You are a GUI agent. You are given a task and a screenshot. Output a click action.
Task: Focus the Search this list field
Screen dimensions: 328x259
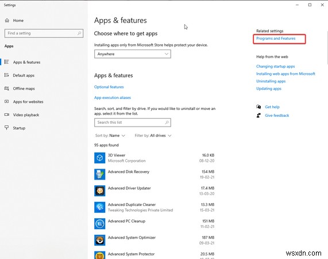coord(133,123)
